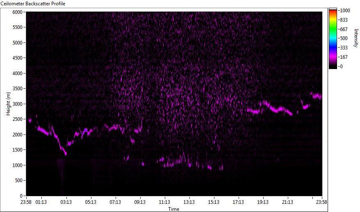The height and width of the screenshot is (212, 360).
Task: Click the 4500 height axis label
Action: click(18, 58)
